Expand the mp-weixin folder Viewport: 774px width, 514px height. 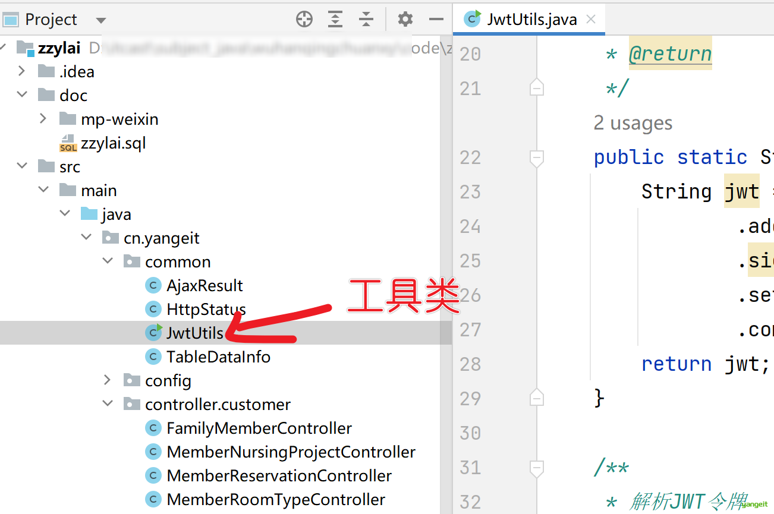pos(43,119)
